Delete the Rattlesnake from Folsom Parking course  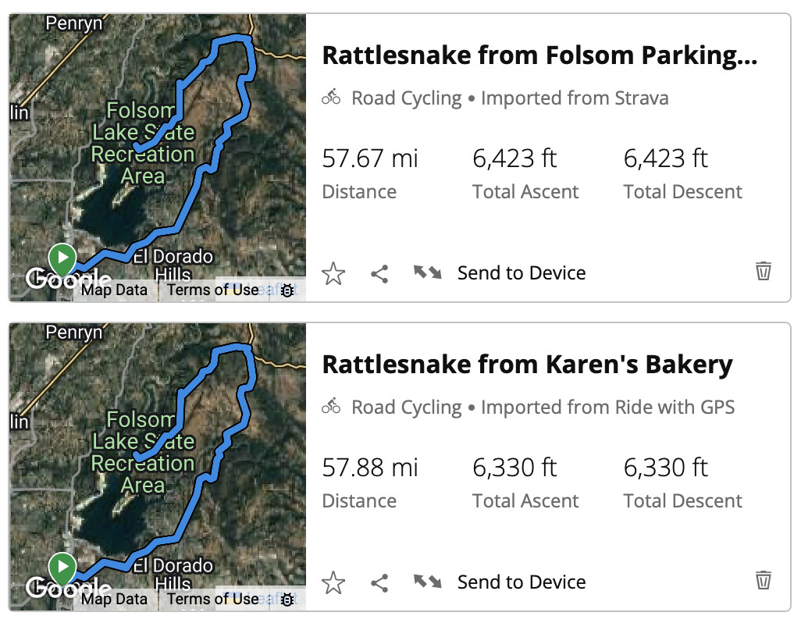coord(764,271)
